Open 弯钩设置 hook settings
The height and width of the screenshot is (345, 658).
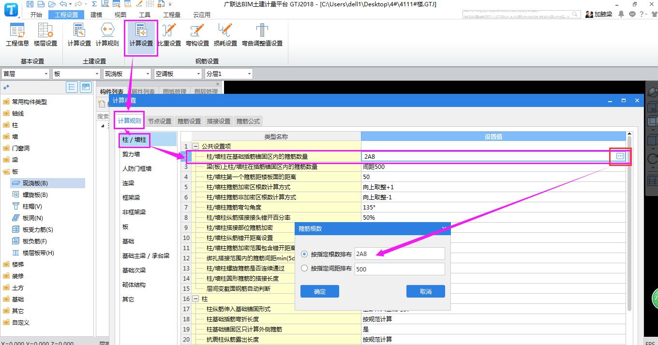[197, 35]
